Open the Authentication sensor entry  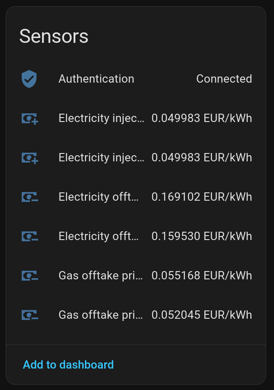96,79
